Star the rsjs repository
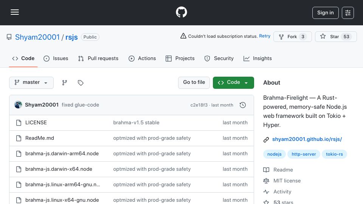The width and height of the screenshot is (363, 204). (x=336, y=37)
